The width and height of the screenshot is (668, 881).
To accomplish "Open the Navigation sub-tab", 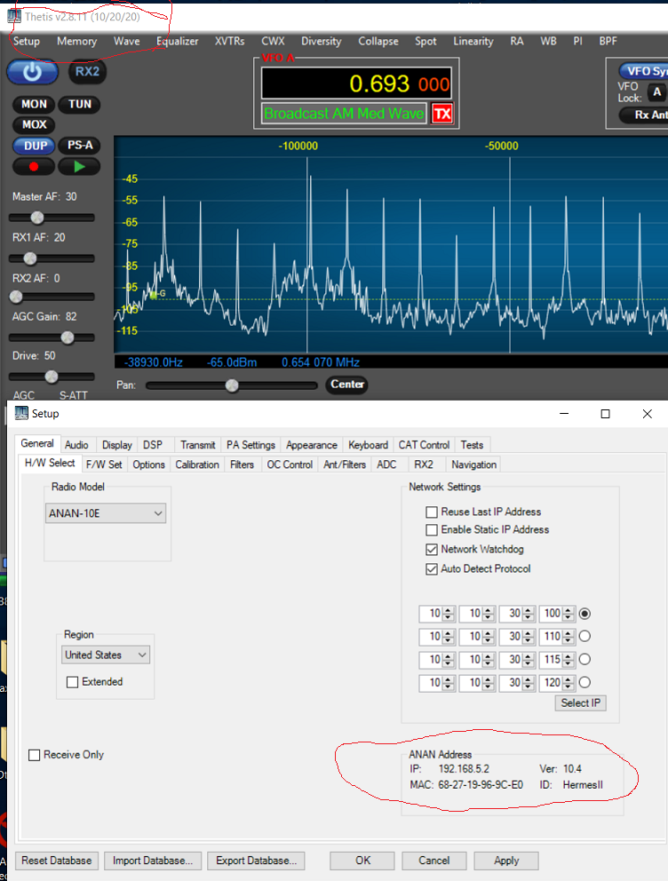I will point(474,464).
